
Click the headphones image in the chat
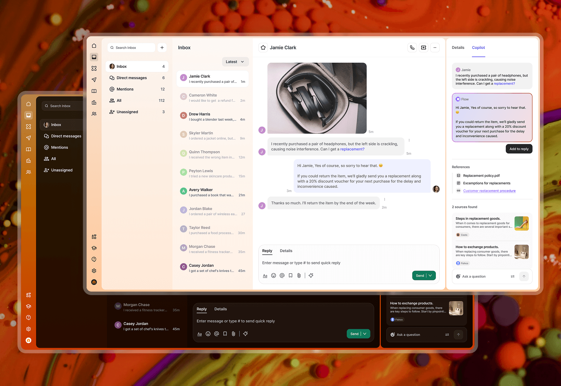317,98
